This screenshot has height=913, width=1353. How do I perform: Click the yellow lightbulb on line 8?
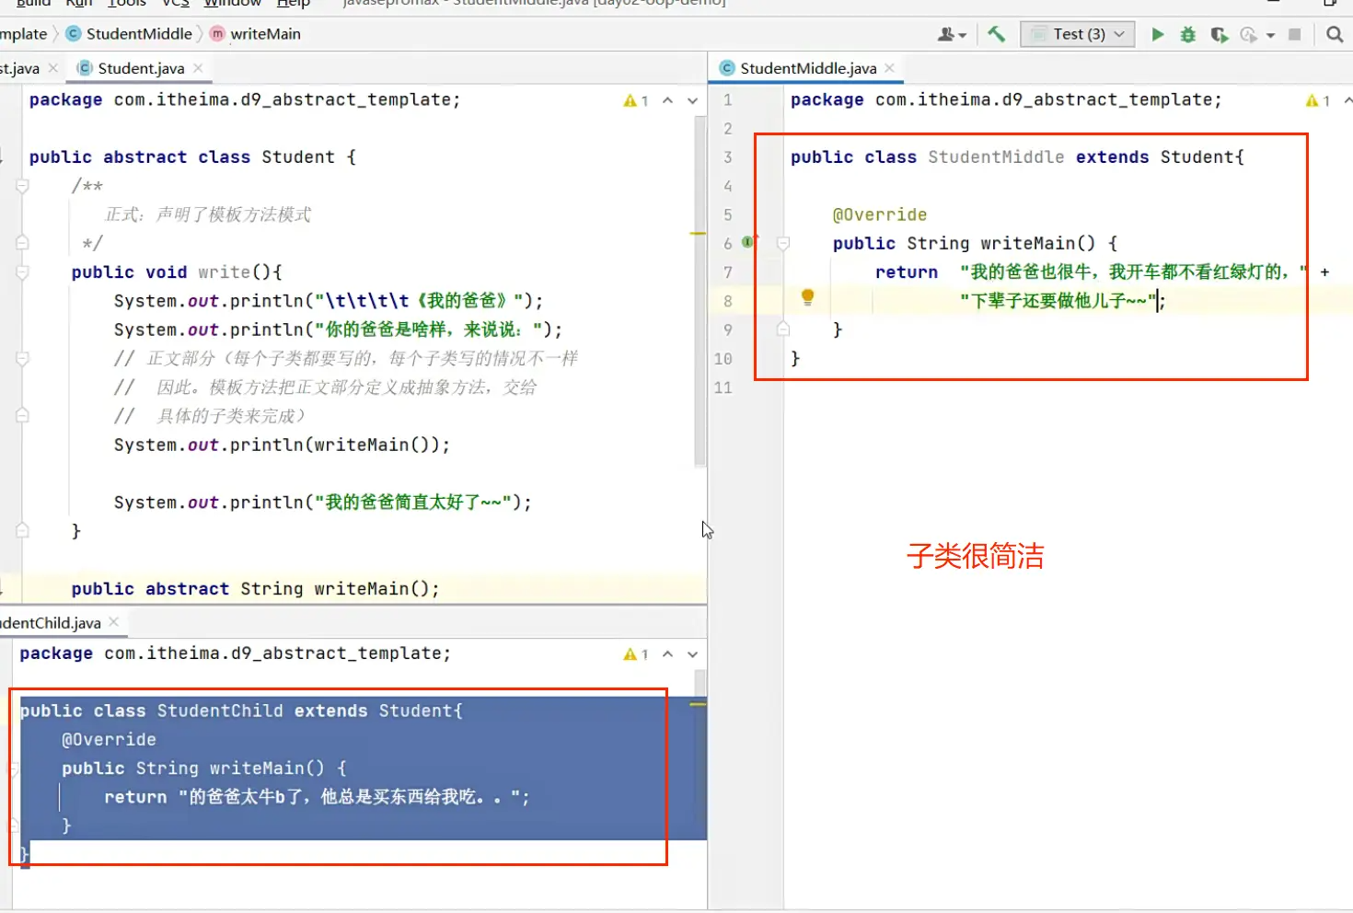807,296
